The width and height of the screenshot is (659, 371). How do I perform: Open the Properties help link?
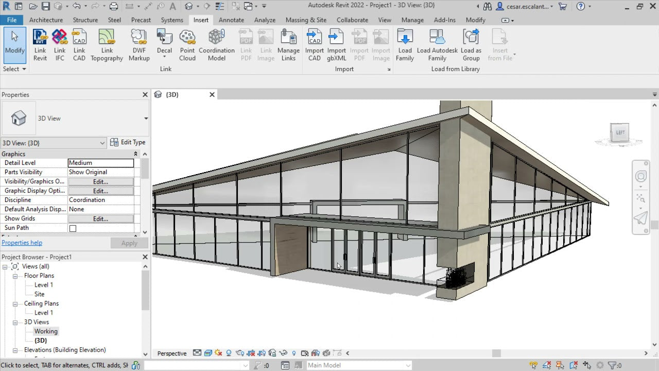pos(22,243)
